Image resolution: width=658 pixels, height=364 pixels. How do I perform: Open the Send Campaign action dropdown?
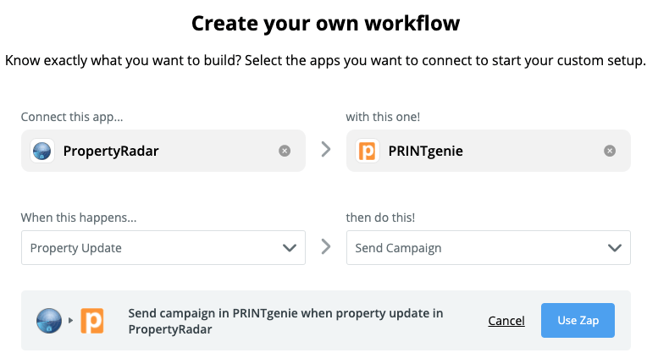[489, 247]
